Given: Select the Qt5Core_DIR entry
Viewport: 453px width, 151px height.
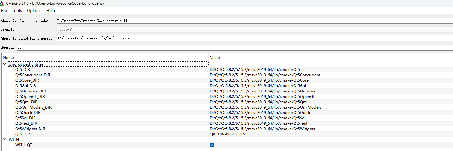Looking at the screenshot, I should [27, 80].
